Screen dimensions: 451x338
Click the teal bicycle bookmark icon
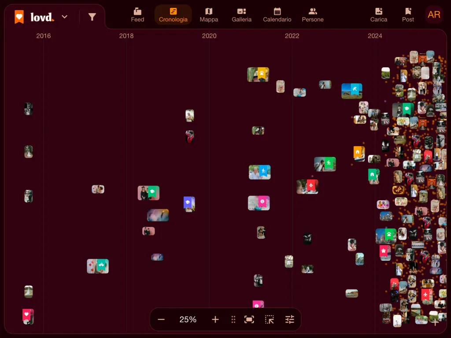pyautogui.click(x=101, y=265)
